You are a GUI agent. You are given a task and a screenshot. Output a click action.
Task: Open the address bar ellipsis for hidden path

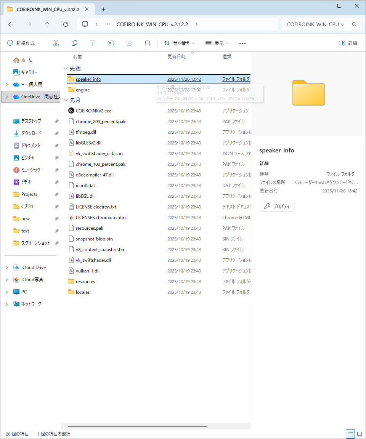point(108,24)
